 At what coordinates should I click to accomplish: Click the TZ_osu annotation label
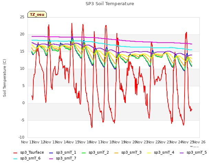[x=37, y=14]
